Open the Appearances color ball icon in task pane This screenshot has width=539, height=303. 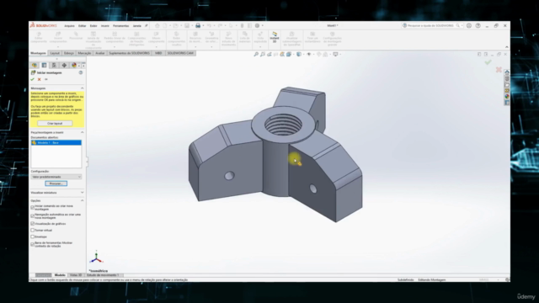507,97
